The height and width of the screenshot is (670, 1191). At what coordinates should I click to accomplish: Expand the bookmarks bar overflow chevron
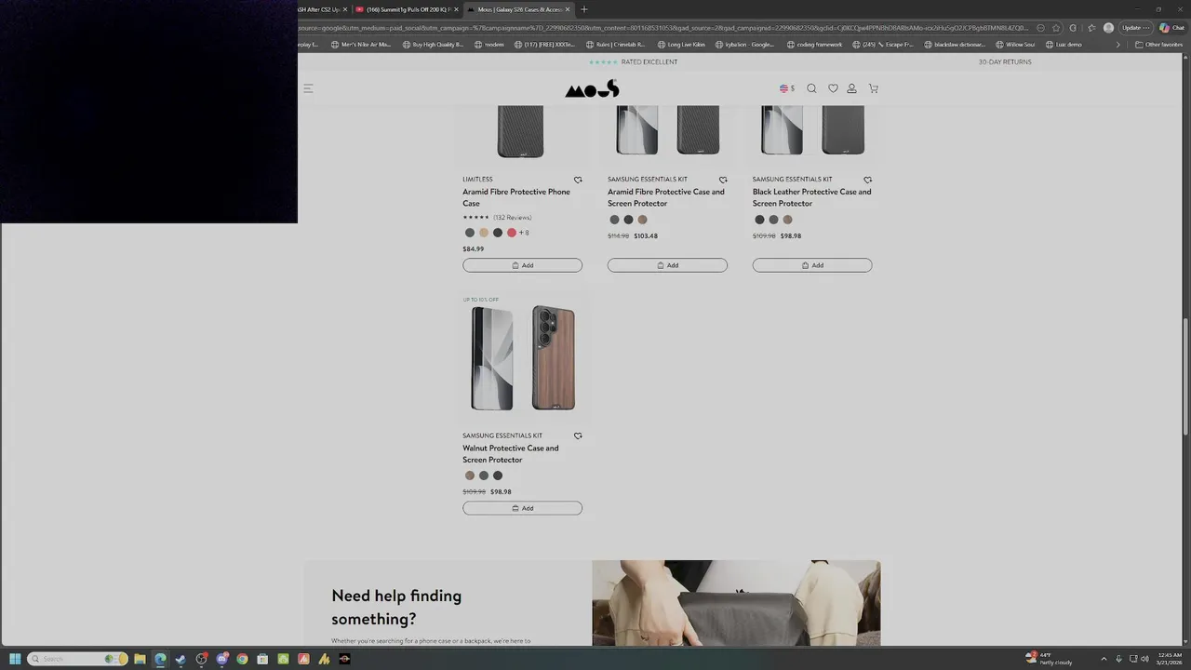[1118, 45]
